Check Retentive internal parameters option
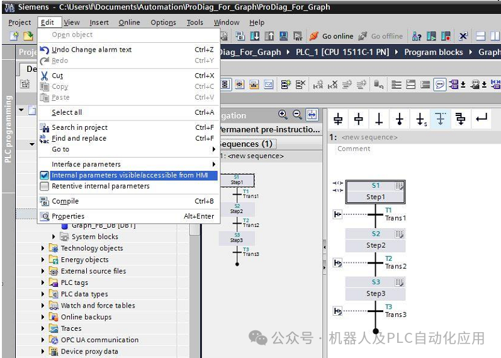The height and width of the screenshot is (358, 501). 45,186
